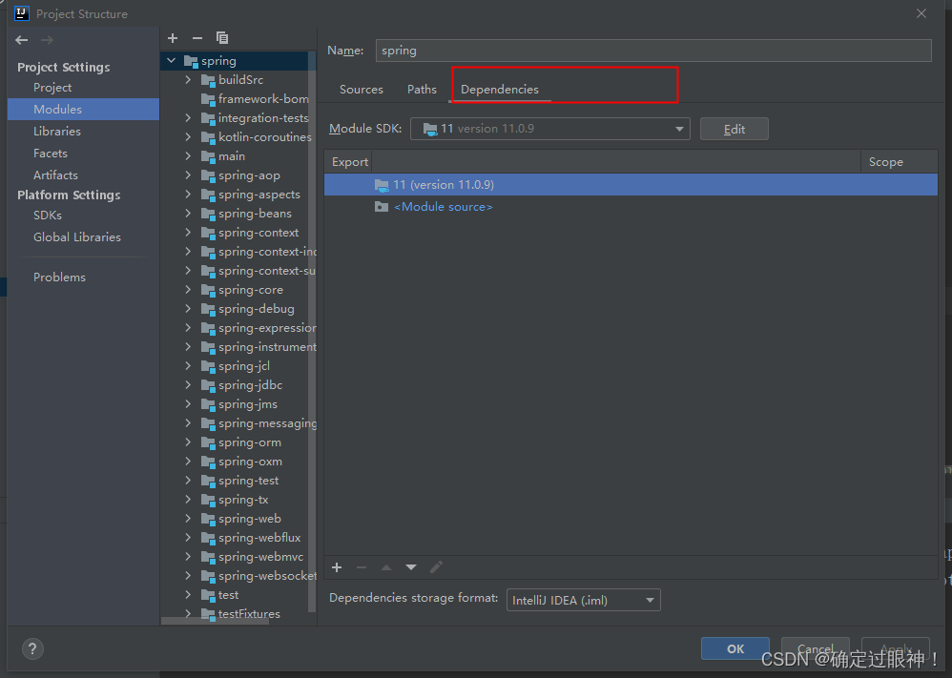Open Libraries settings
Image resolution: width=952 pixels, height=678 pixels.
57,131
